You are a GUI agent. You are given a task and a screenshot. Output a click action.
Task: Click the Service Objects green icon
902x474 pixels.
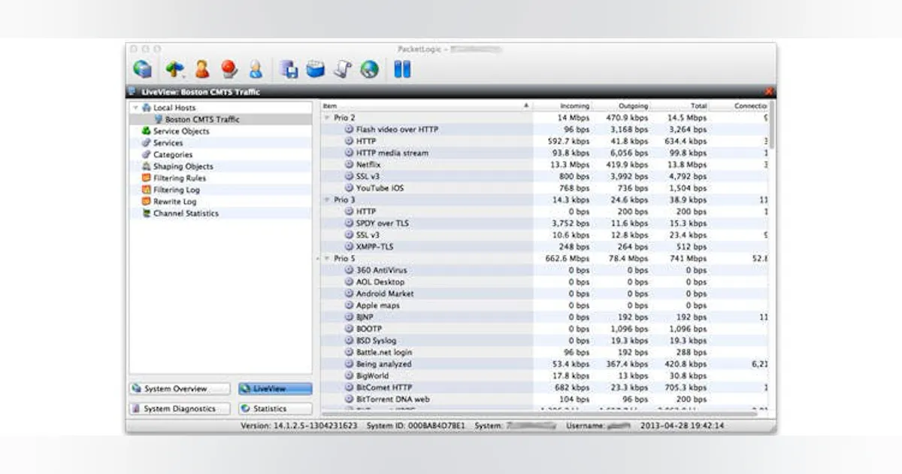[147, 131]
